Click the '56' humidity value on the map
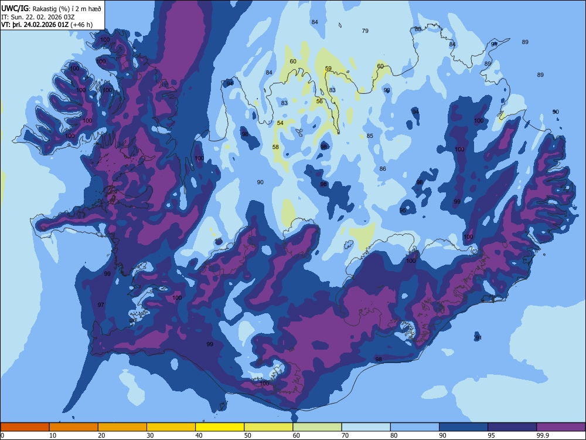Screen dimensions: 586x440 319,101
